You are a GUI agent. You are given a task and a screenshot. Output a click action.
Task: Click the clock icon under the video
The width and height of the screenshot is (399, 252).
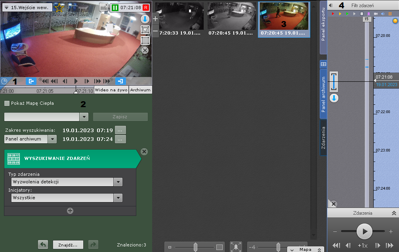(x=4, y=81)
